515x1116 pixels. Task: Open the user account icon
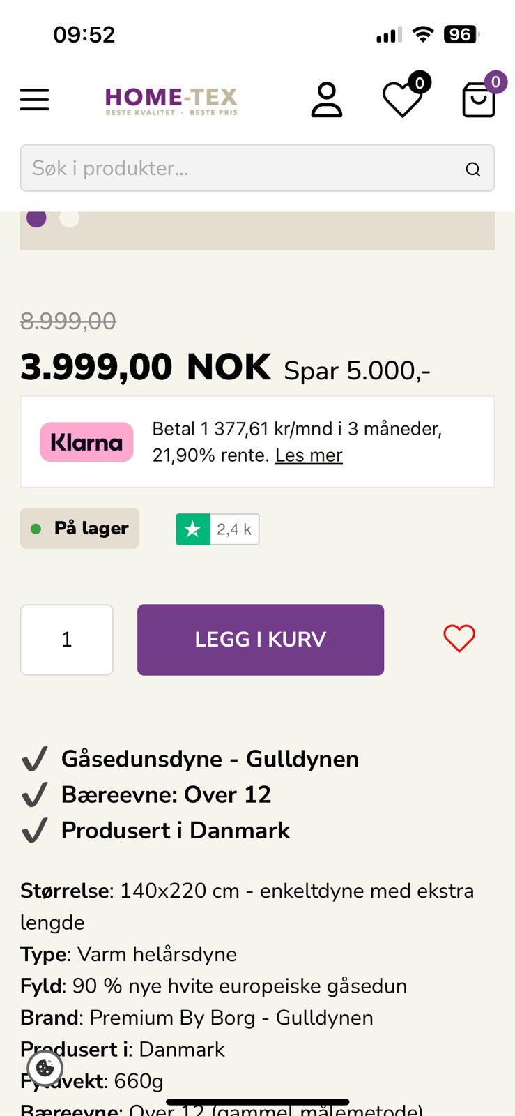(x=326, y=100)
